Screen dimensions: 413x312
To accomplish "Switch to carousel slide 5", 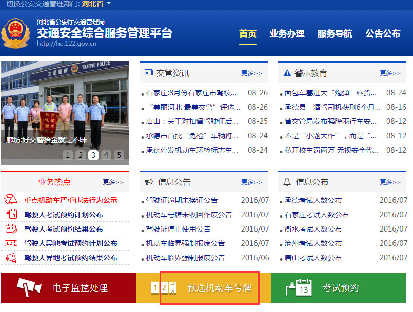I will (119, 155).
